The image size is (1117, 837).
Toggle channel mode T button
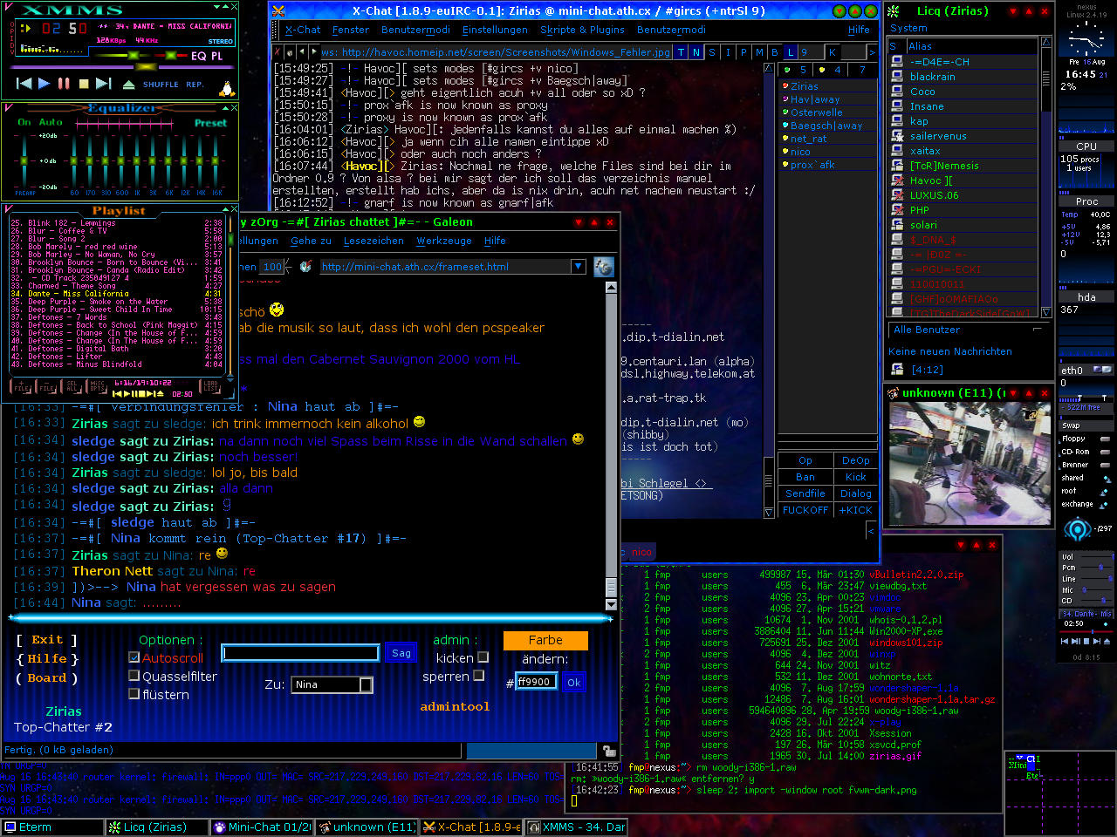pyautogui.click(x=682, y=52)
